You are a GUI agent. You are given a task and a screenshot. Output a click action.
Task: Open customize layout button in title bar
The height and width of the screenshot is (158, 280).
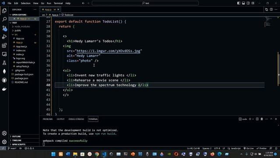coord(253,3)
